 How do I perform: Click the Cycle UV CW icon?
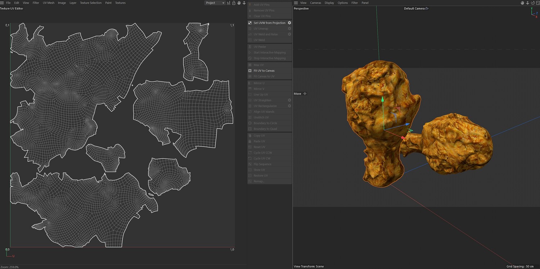click(250, 159)
